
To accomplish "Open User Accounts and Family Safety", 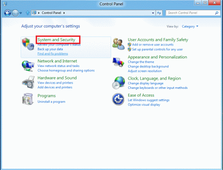I will pos(158,40).
